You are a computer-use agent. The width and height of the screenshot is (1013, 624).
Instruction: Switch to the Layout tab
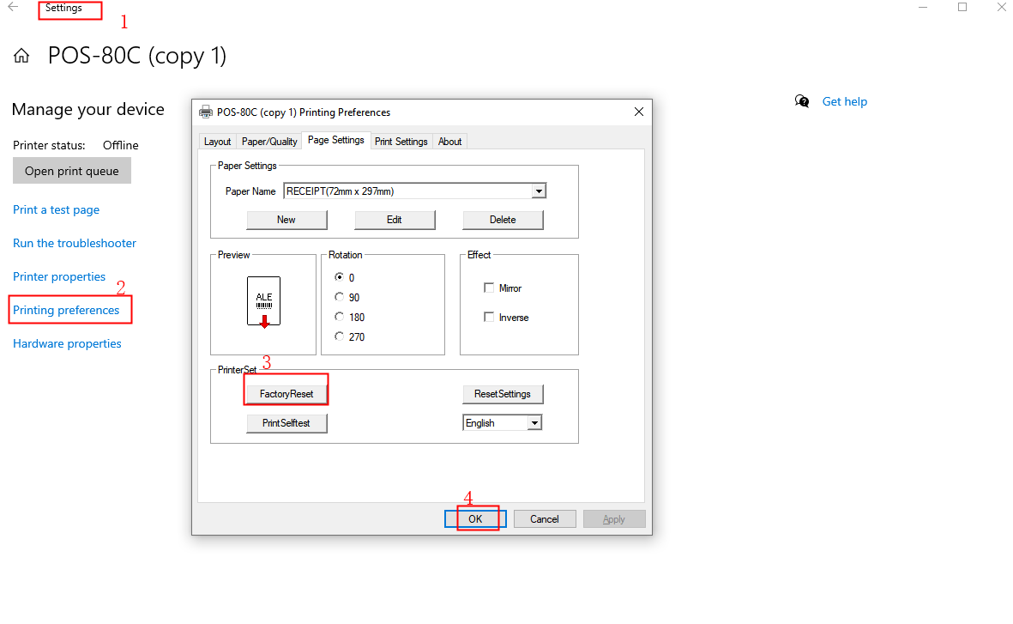pyautogui.click(x=217, y=141)
